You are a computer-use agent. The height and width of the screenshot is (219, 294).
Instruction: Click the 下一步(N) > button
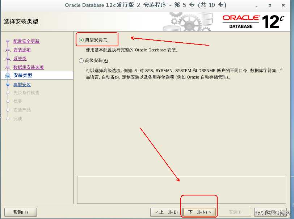coord(199,212)
